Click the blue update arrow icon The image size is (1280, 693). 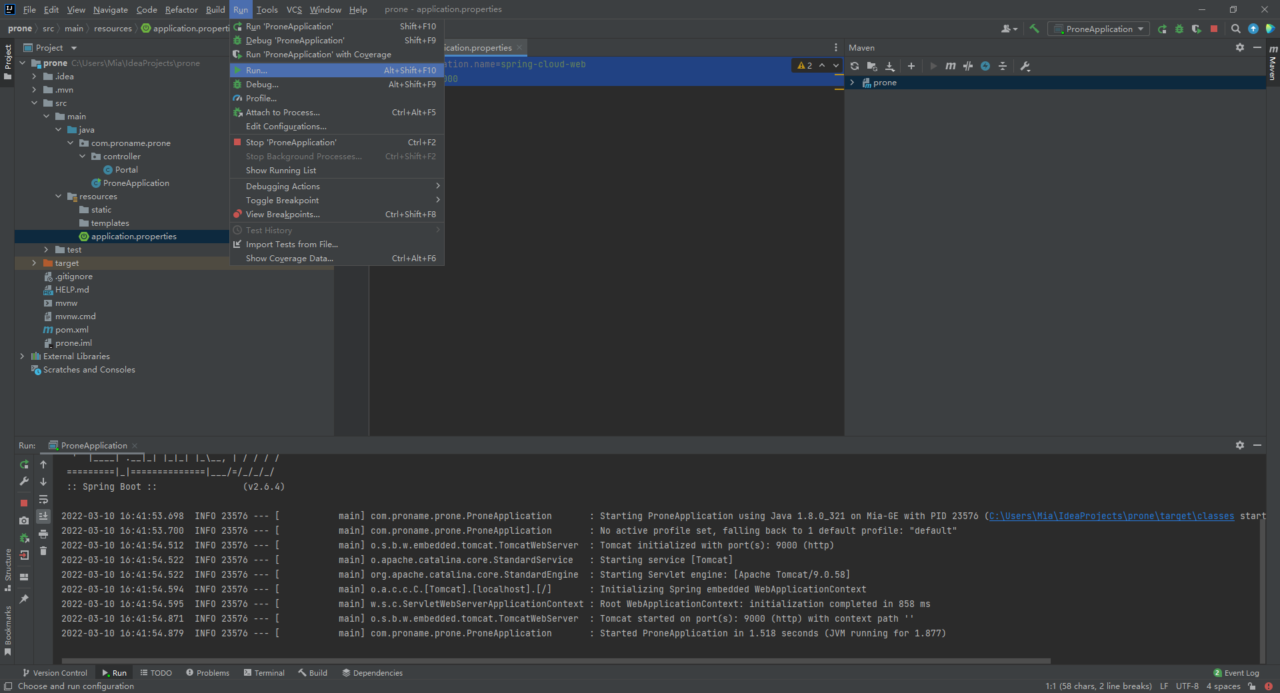click(x=1253, y=29)
